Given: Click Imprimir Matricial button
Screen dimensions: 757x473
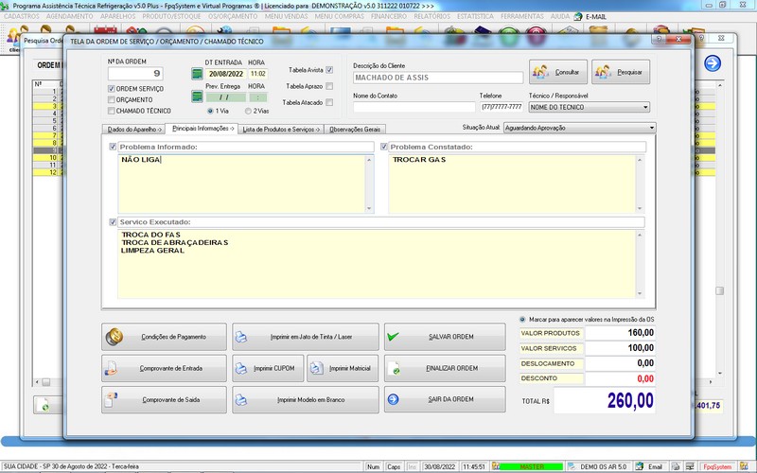Looking at the screenshot, I should [343, 368].
